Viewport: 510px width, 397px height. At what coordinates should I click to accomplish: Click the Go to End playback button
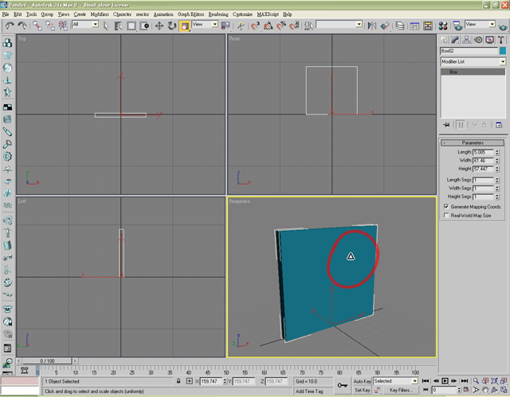[465, 381]
